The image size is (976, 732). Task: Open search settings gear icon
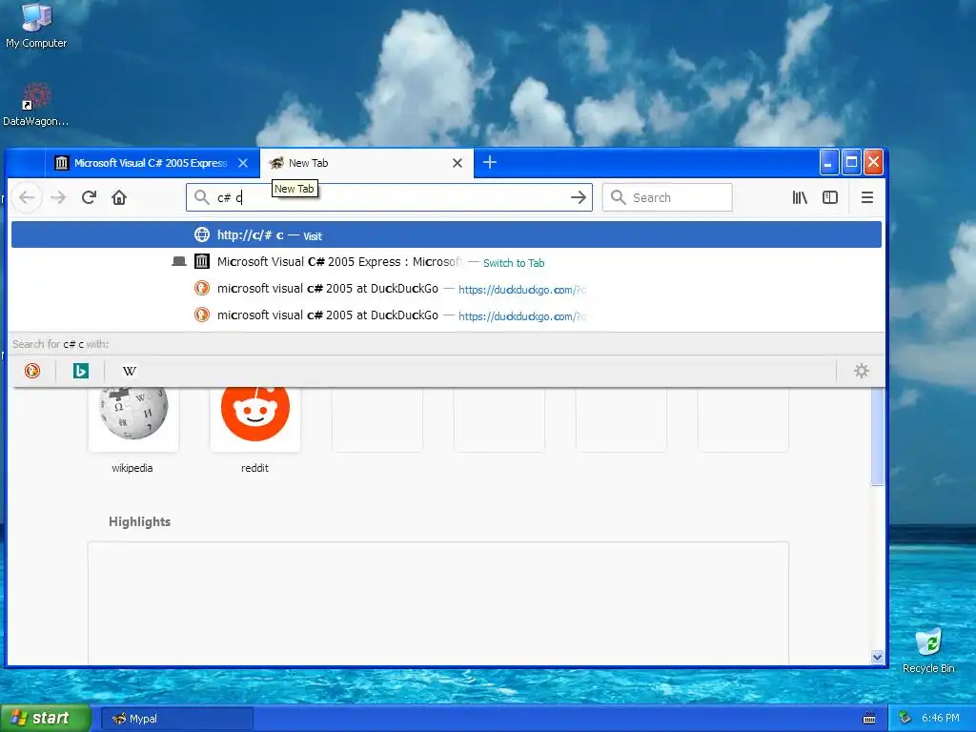coord(861,371)
